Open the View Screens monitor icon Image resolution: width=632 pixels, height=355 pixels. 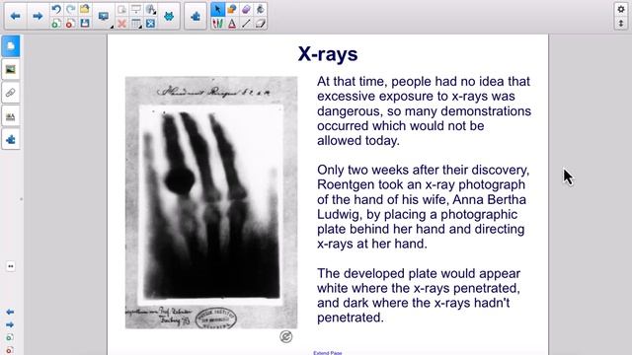[x=104, y=16]
